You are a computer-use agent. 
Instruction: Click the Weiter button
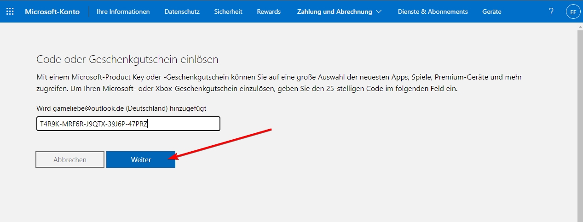(141, 159)
